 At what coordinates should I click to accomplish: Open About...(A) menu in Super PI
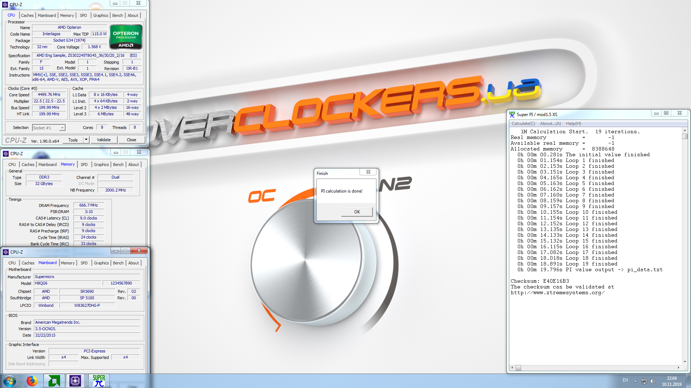pos(550,124)
